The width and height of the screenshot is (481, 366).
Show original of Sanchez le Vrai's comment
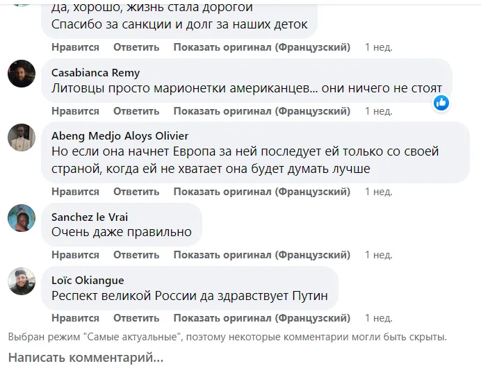tap(261, 255)
